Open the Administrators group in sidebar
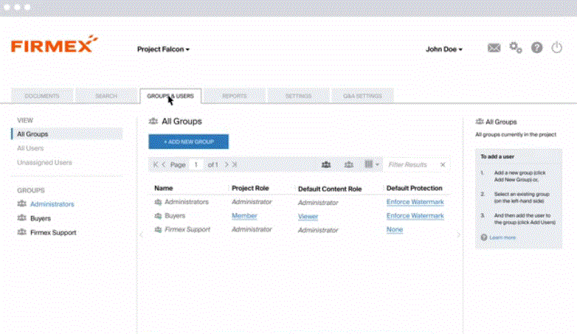 pos(52,204)
